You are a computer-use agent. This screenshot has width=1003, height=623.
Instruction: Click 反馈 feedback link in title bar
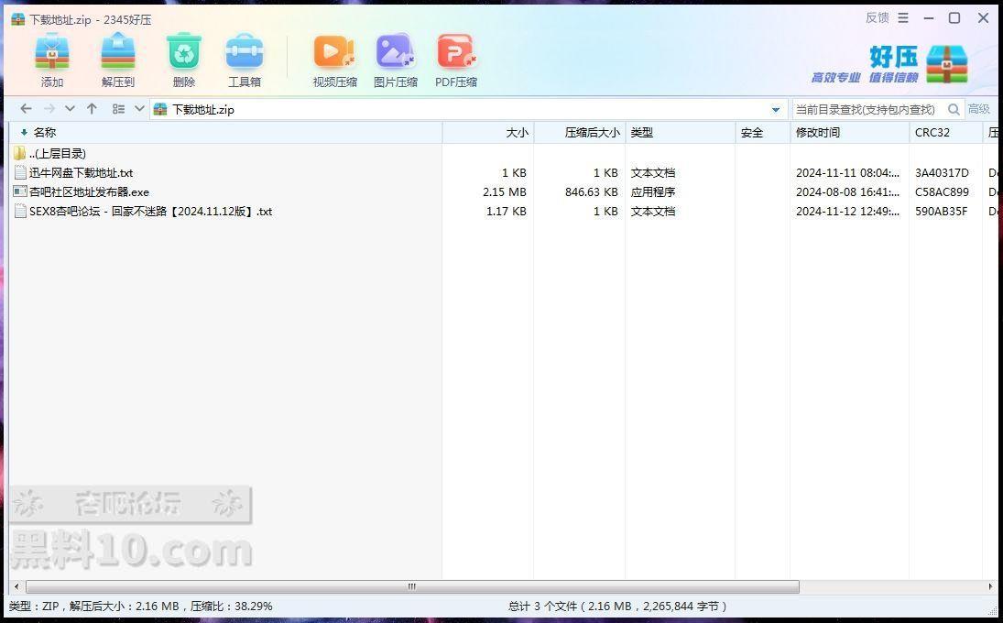click(x=877, y=18)
